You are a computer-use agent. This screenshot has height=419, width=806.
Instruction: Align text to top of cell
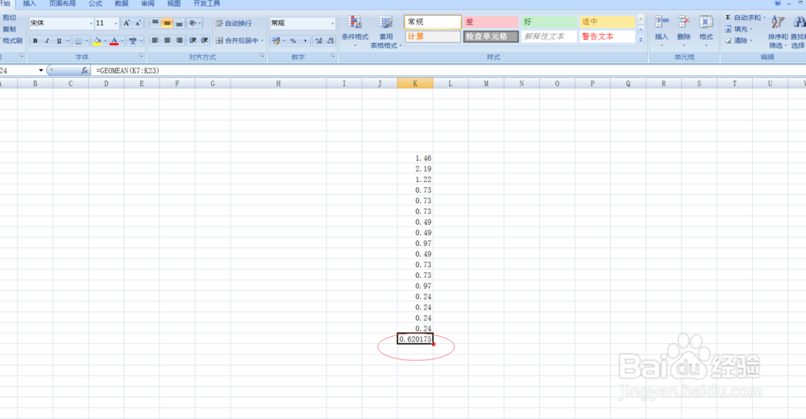point(156,23)
